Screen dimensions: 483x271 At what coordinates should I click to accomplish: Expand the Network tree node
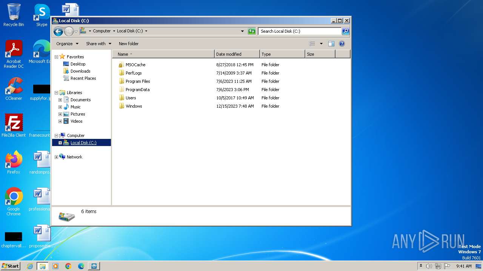coord(56,157)
